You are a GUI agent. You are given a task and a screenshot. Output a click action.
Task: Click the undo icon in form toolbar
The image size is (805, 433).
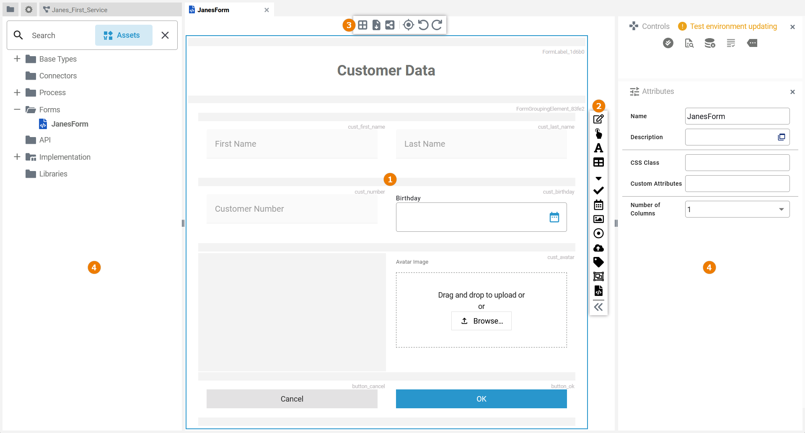click(x=423, y=25)
